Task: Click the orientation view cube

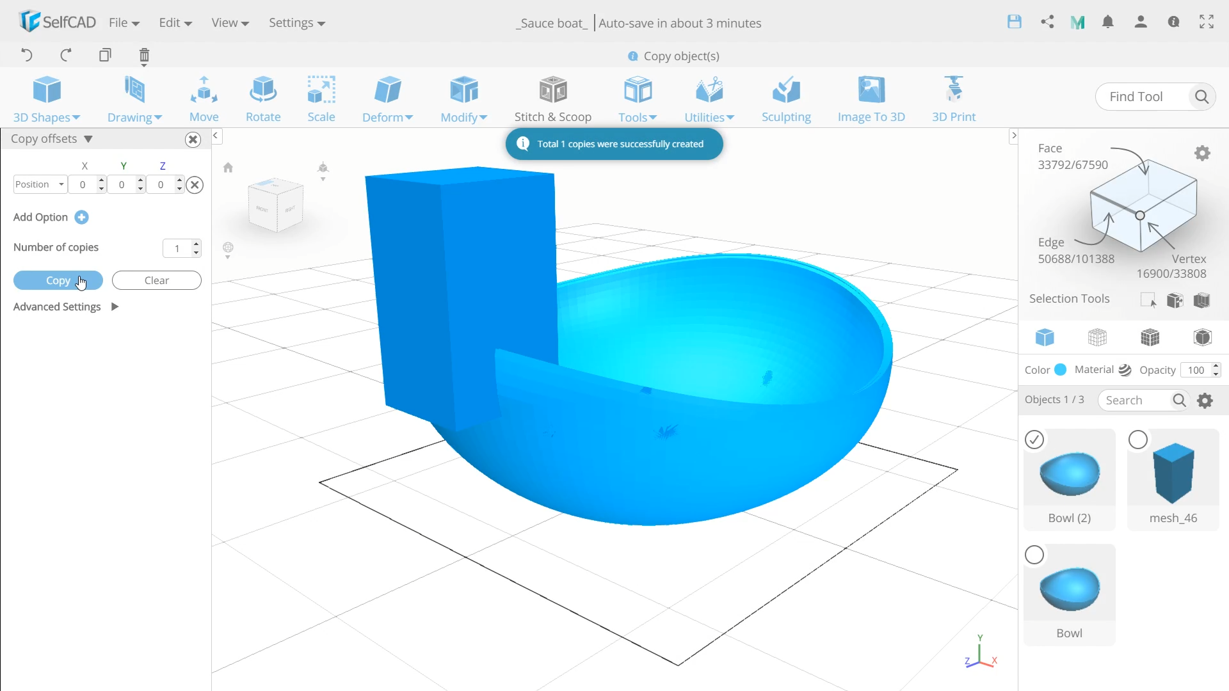Action: [275, 205]
